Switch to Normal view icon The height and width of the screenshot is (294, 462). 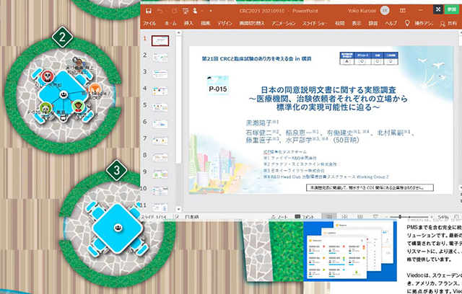coord(329,217)
